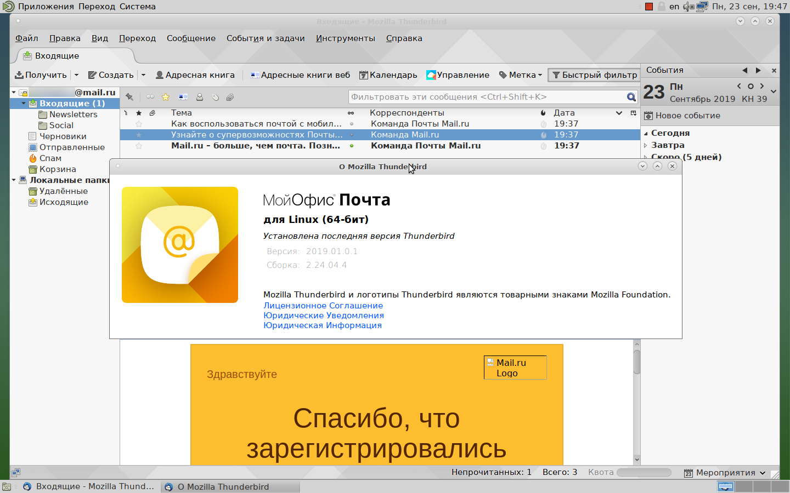
Task: Open the Лицензионное Соглашение link
Action: [x=323, y=306]
